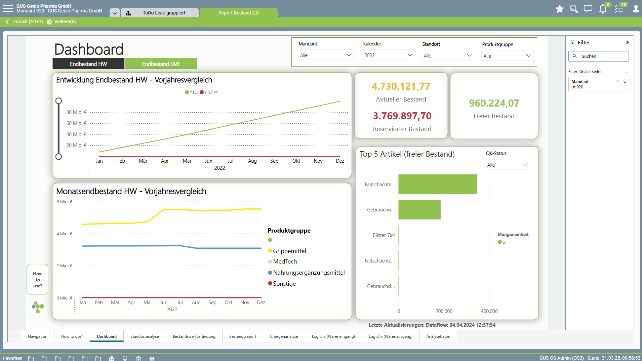Screen dimensions: 642x361
Task: Open the global search magnifier
Action: 574,9
